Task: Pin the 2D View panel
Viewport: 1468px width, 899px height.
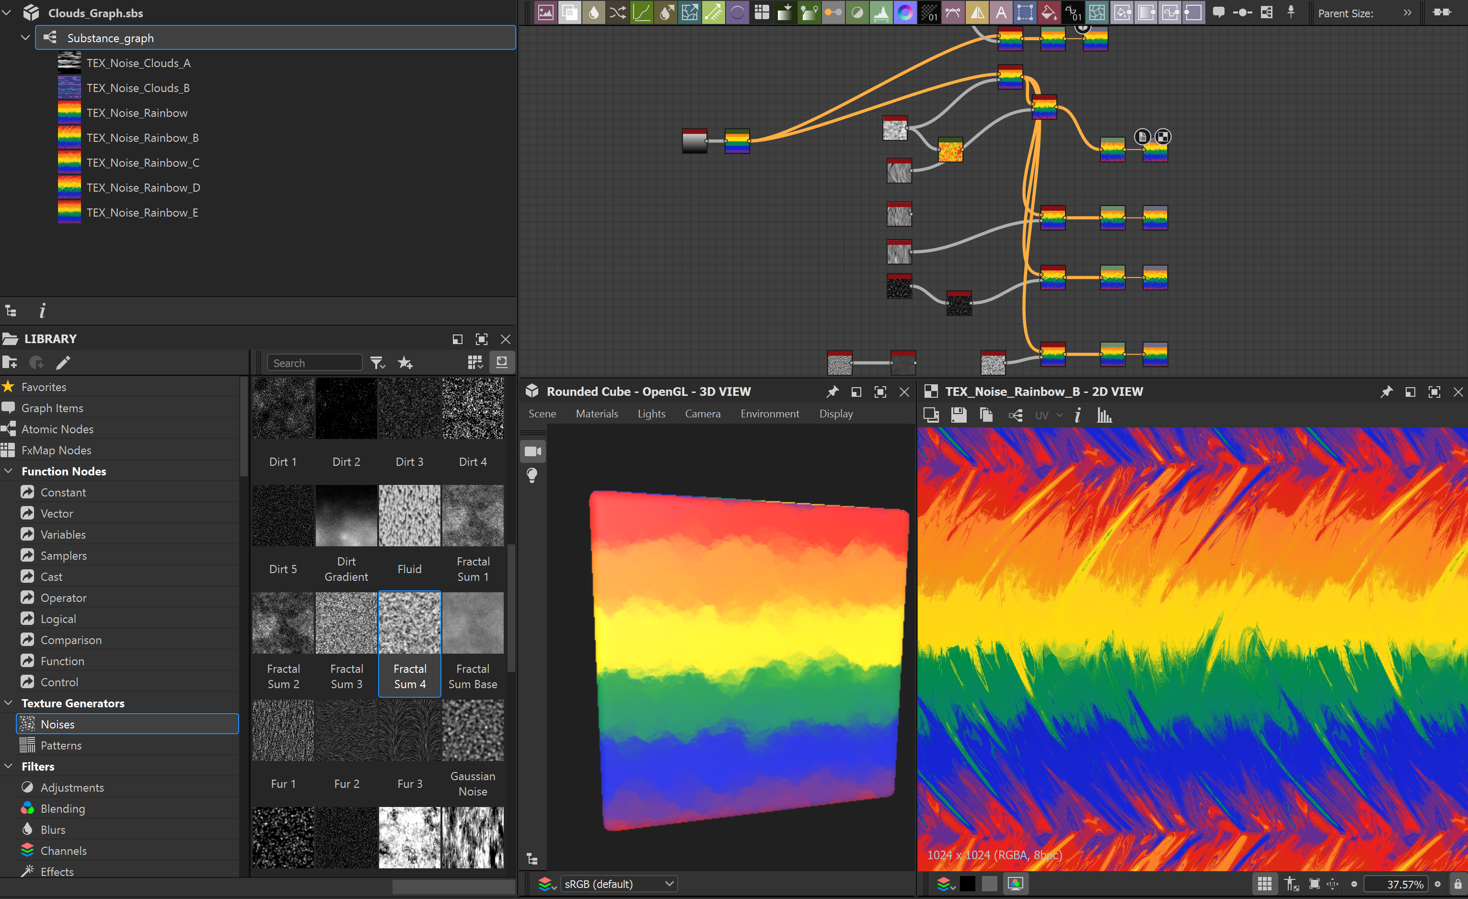Action: pos(1387,392)
